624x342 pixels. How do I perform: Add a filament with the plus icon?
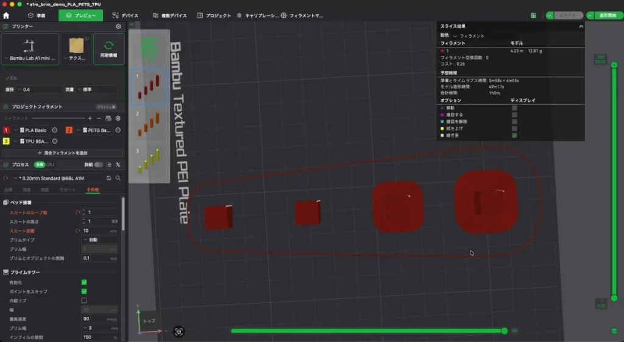pos(90,118)
